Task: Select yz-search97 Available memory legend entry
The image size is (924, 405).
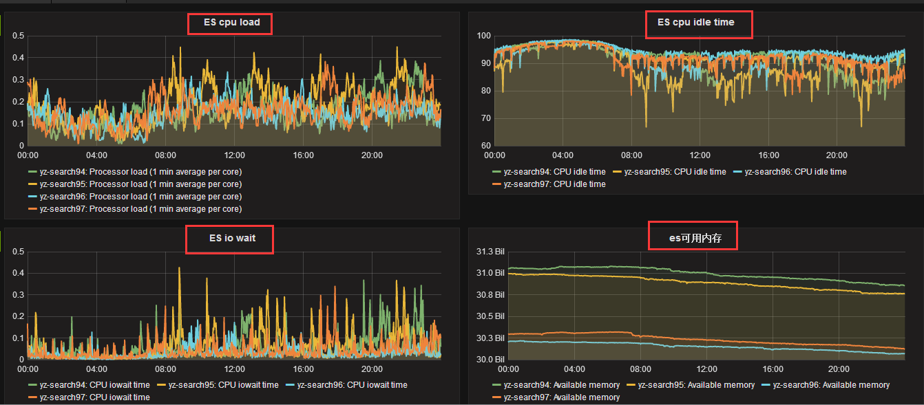Action: (x=561, y=397)
